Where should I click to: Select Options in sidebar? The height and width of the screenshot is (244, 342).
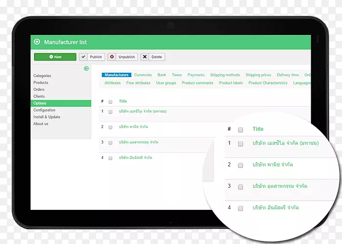(61, 103)
